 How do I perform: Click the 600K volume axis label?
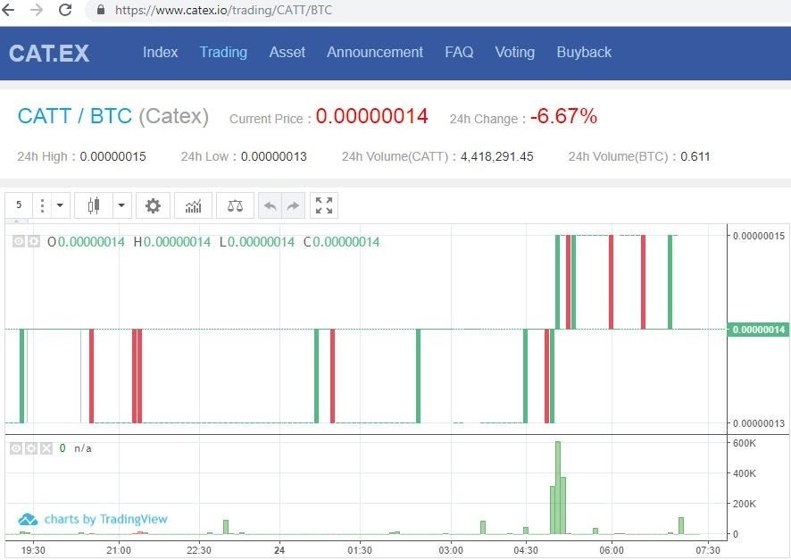tap(744, 443)
